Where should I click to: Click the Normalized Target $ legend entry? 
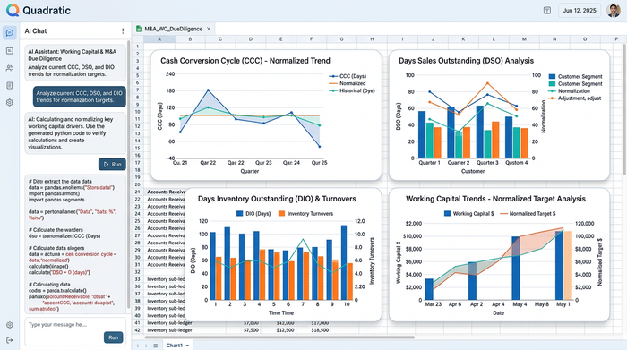pyautogui.click(x=528, y=214)
